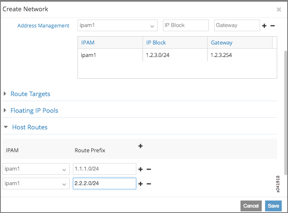Open IPAM dropdown for the 1.1.1.0/24 route
This screenshot has height=213, width=288.
pyautogui.click(x=36, y=169)
